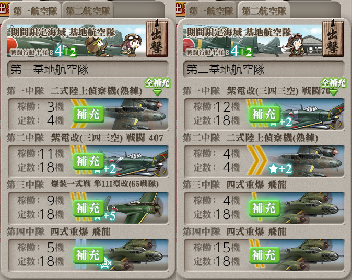Edit the 第一基地航空隊 name field
Viewport: 352px width, 280px height.
(88, 69)
